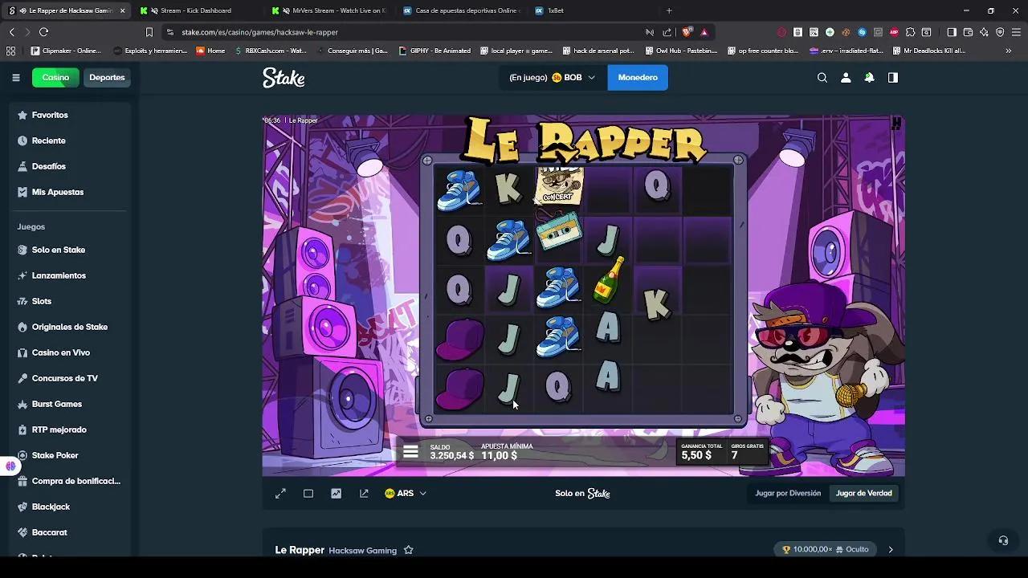Open Originales de Stake from sidebar
Screen dimensions: 1028x578
pos(68,327)
